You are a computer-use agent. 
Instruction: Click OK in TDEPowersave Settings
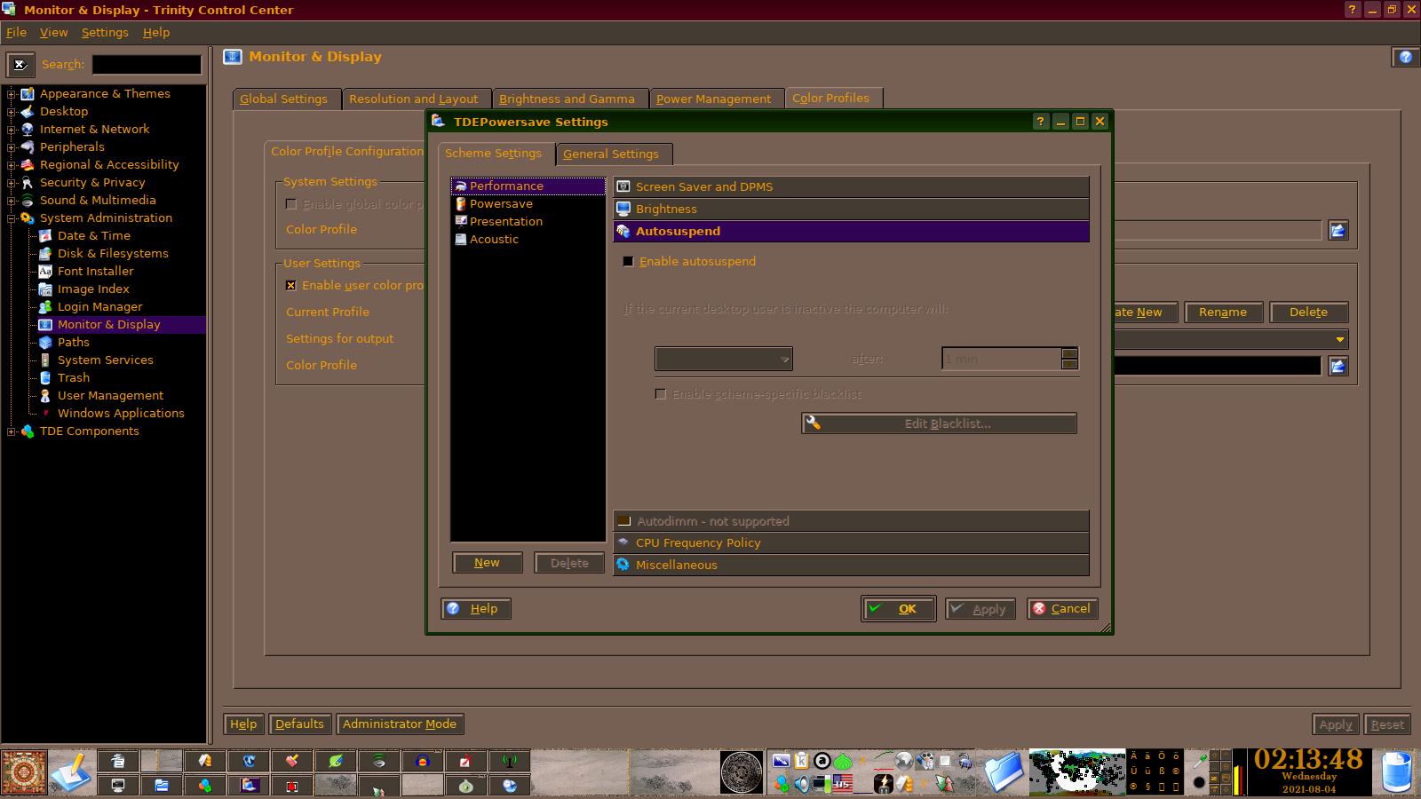click(x=898, y=608)
